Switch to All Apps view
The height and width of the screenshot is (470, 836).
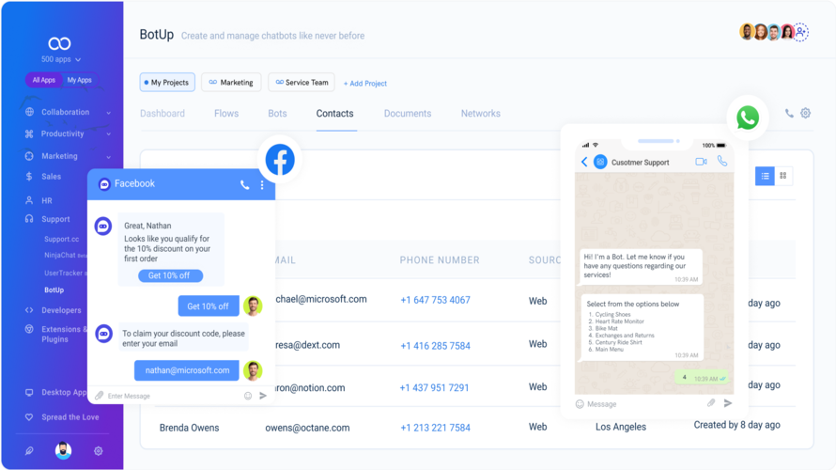44,80
